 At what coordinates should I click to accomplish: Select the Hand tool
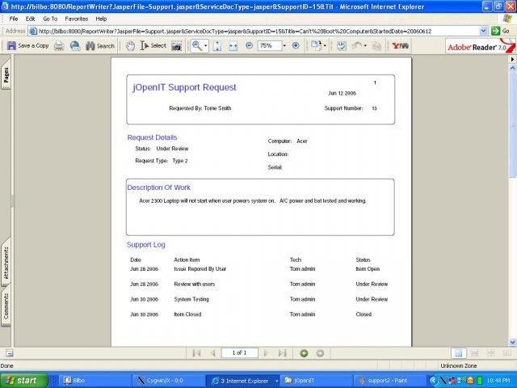130,46
